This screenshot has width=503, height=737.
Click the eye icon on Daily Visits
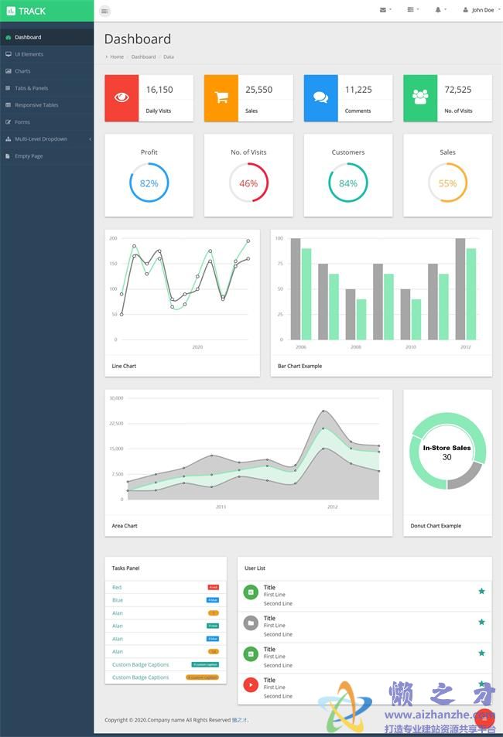coord(121,97)
